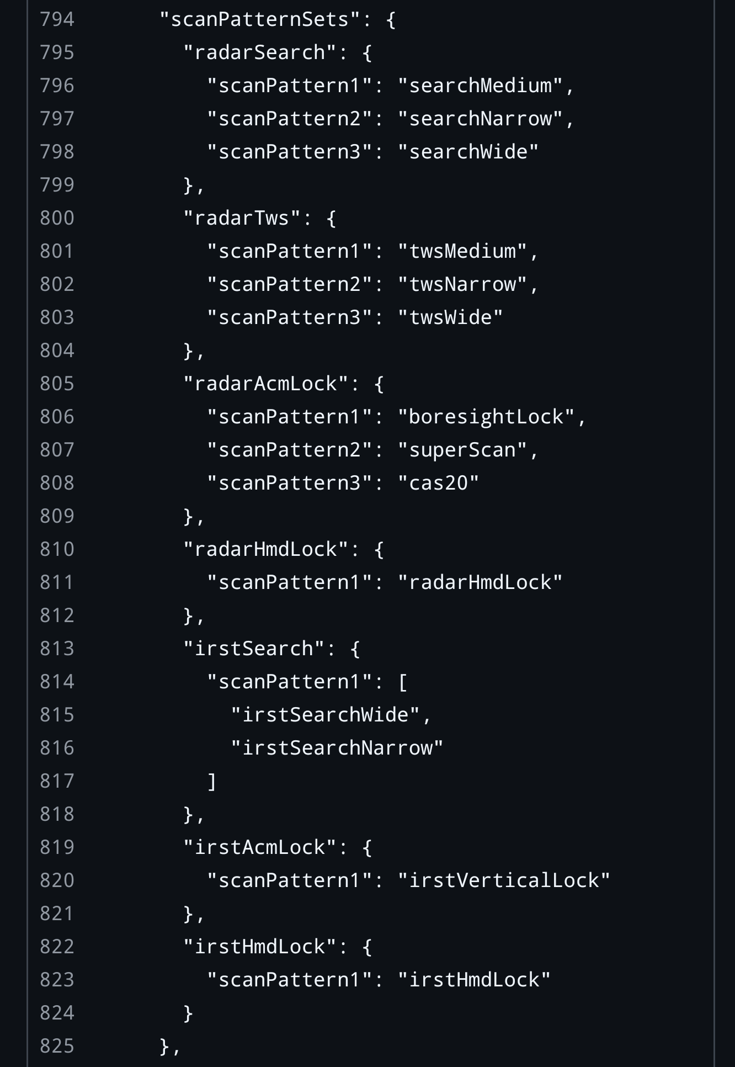Click line number 798
The image size is (735, 1067).
click(57, 152)
